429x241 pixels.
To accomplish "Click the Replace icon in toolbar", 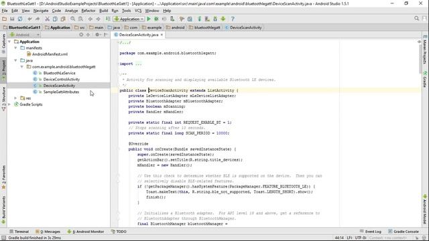I will click(x=80, y=19).
